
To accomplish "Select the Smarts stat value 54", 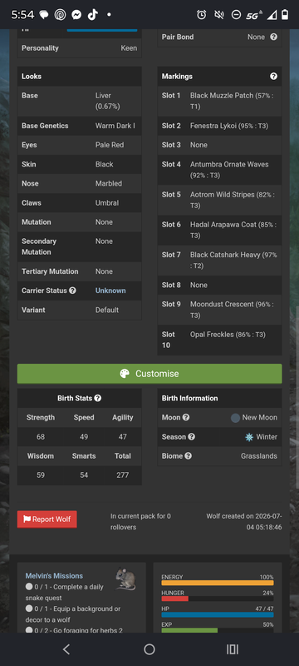I will [x=84, y=475].
